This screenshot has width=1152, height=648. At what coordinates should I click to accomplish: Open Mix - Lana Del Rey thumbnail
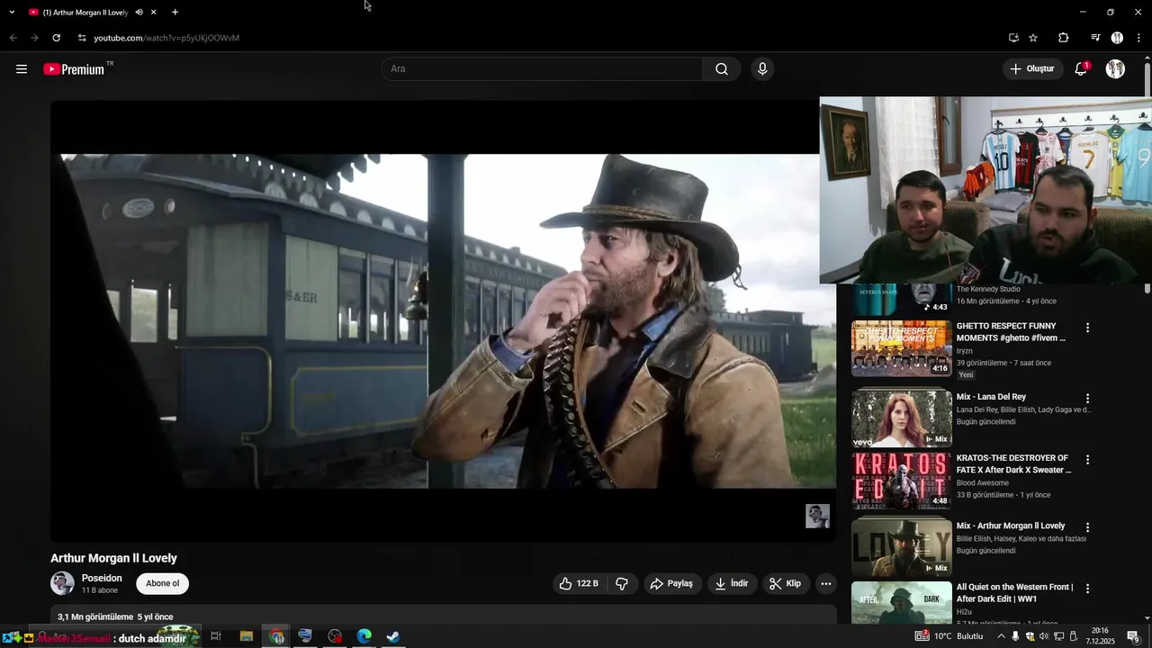[901, 418]
